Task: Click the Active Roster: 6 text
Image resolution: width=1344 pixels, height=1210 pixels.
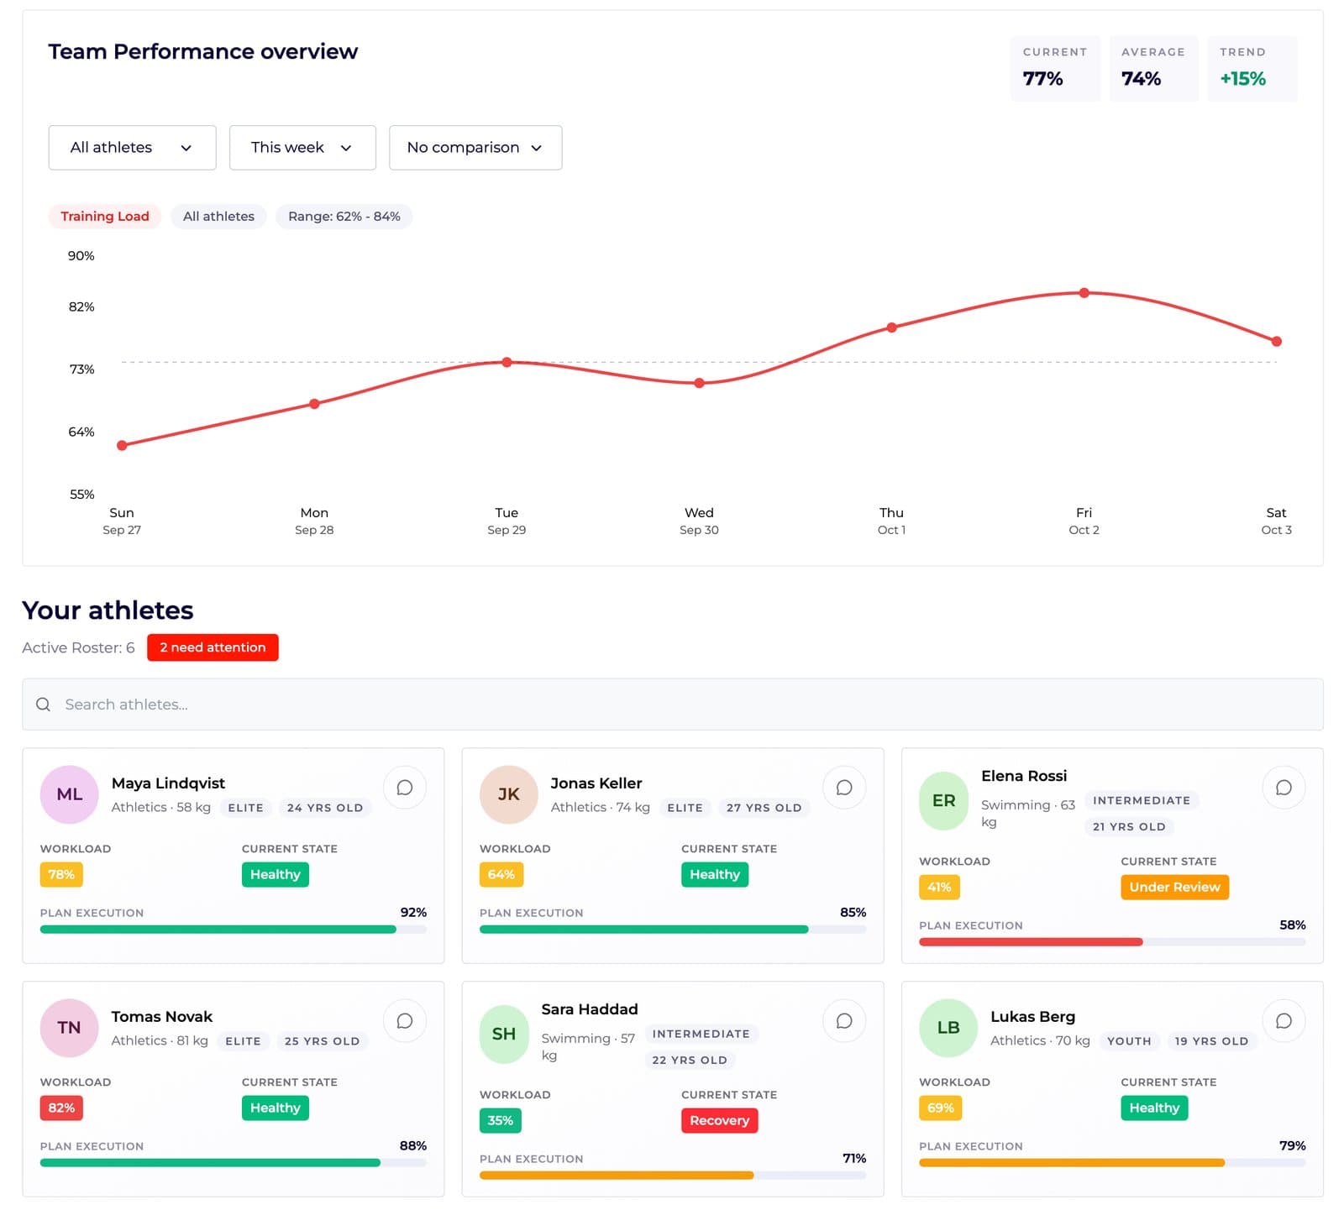Action: 78,647
